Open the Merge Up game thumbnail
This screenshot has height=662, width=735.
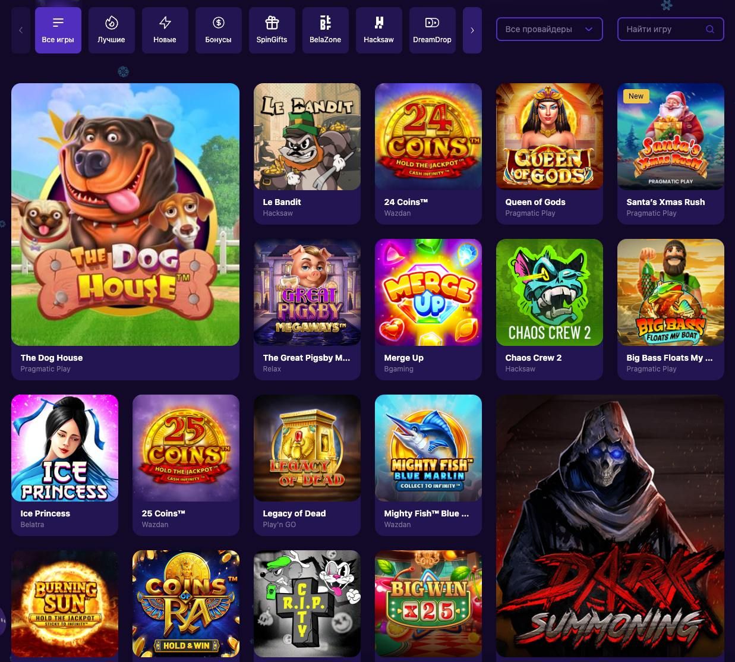pyautogui.click(x=428, y=292)
